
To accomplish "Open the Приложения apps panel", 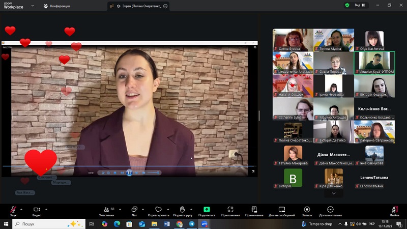I will (230, 210).
